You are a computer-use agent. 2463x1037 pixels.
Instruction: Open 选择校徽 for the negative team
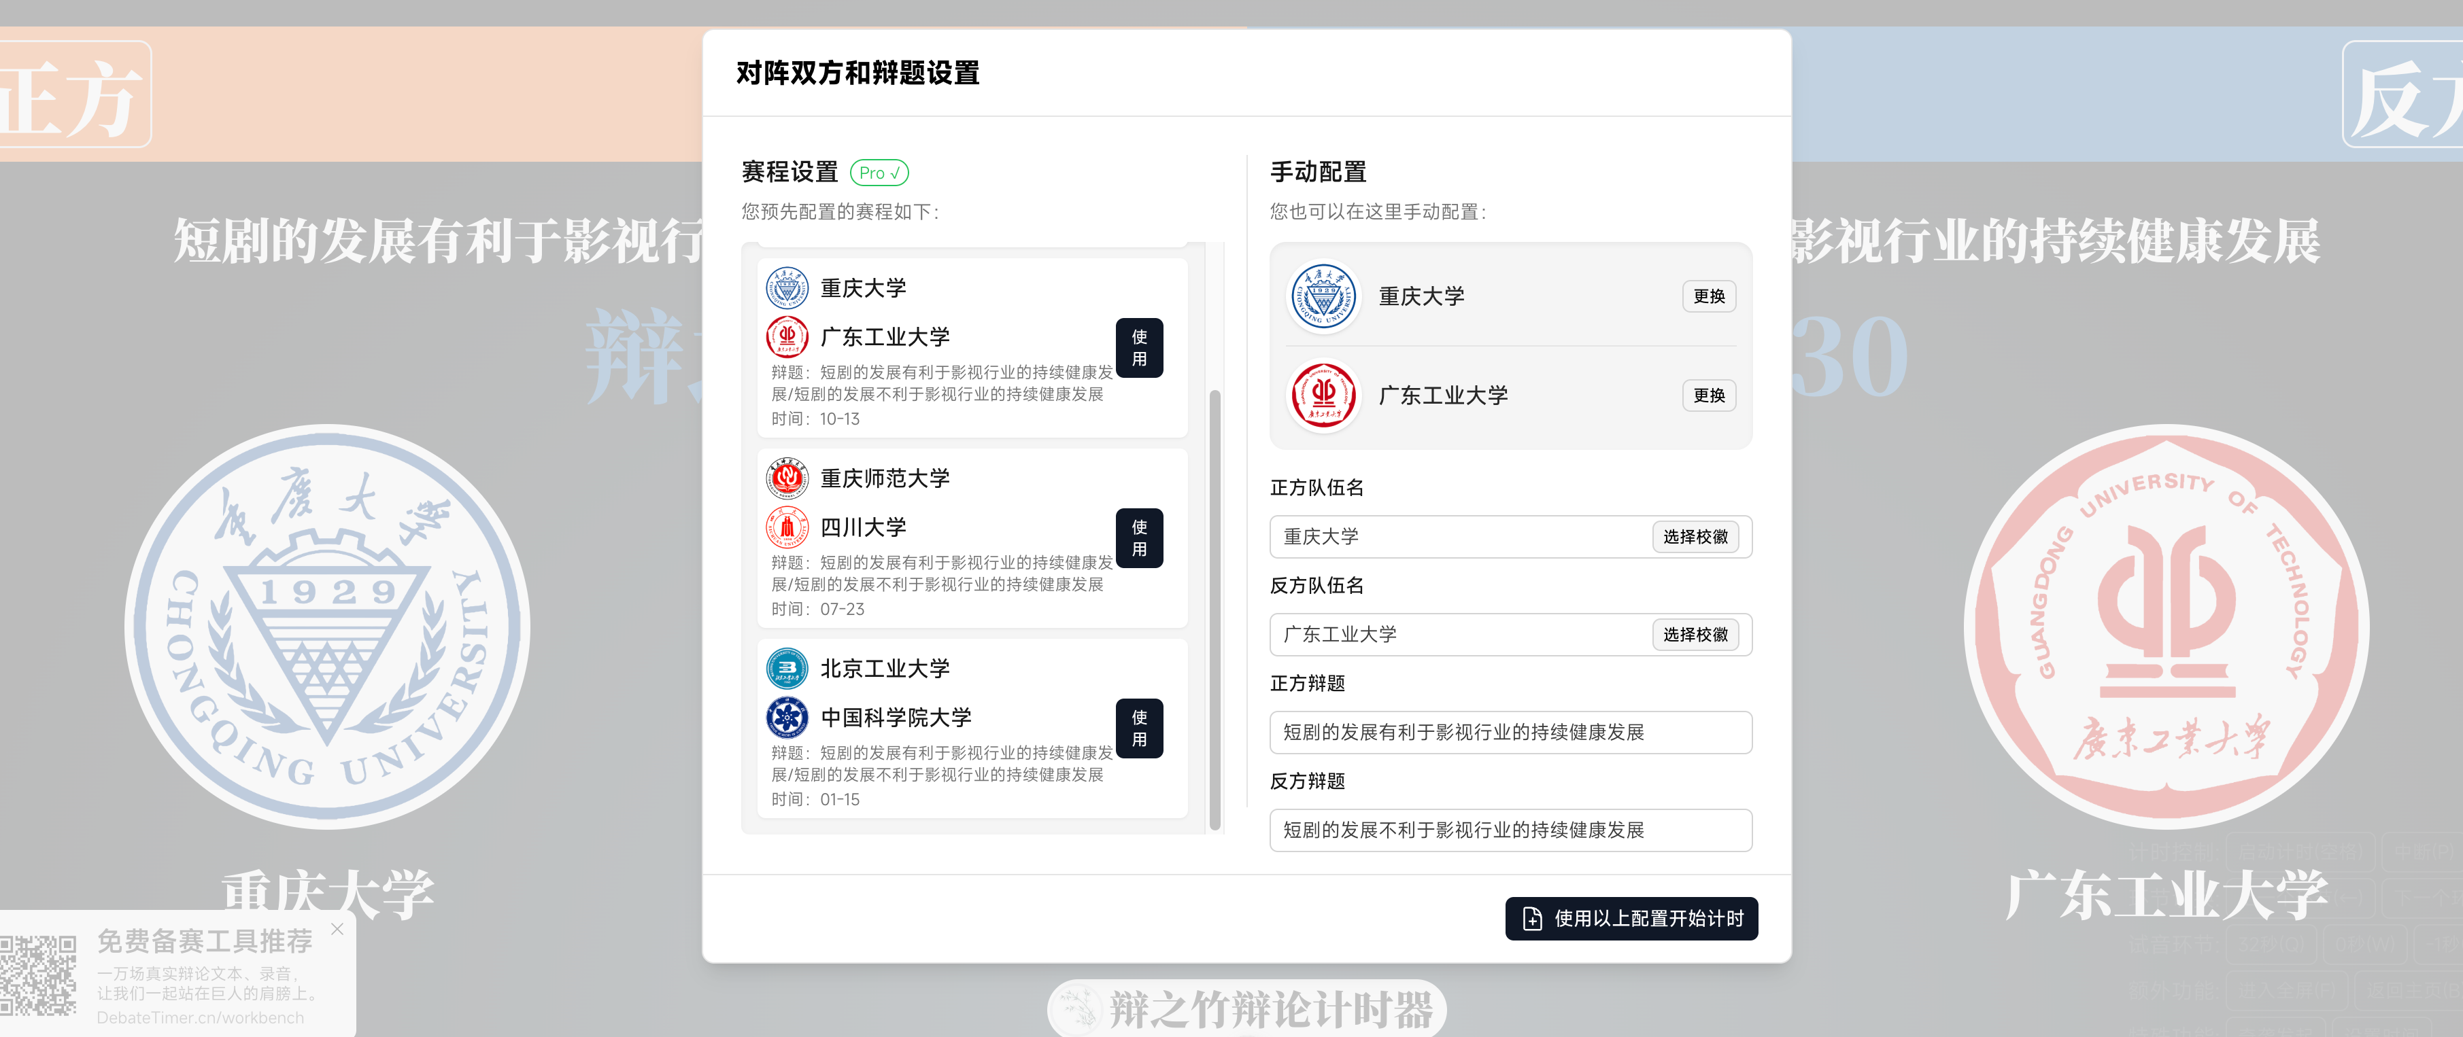click(x=1697, y=635)
